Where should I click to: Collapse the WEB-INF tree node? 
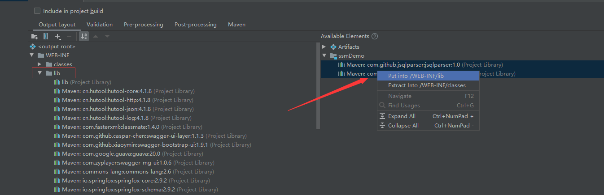point(32,55)
